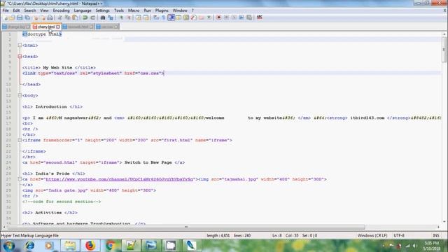The image size is (448, 252).
Task: Click the vertical scrollbar thumb
Action: [x=444, y=50]
